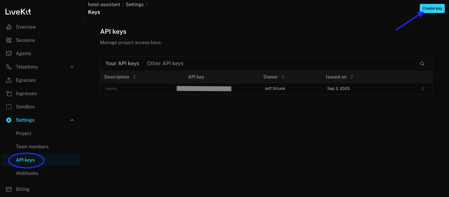Switch to the Your API keys tab
449x197 pixels.
[122, 64]
